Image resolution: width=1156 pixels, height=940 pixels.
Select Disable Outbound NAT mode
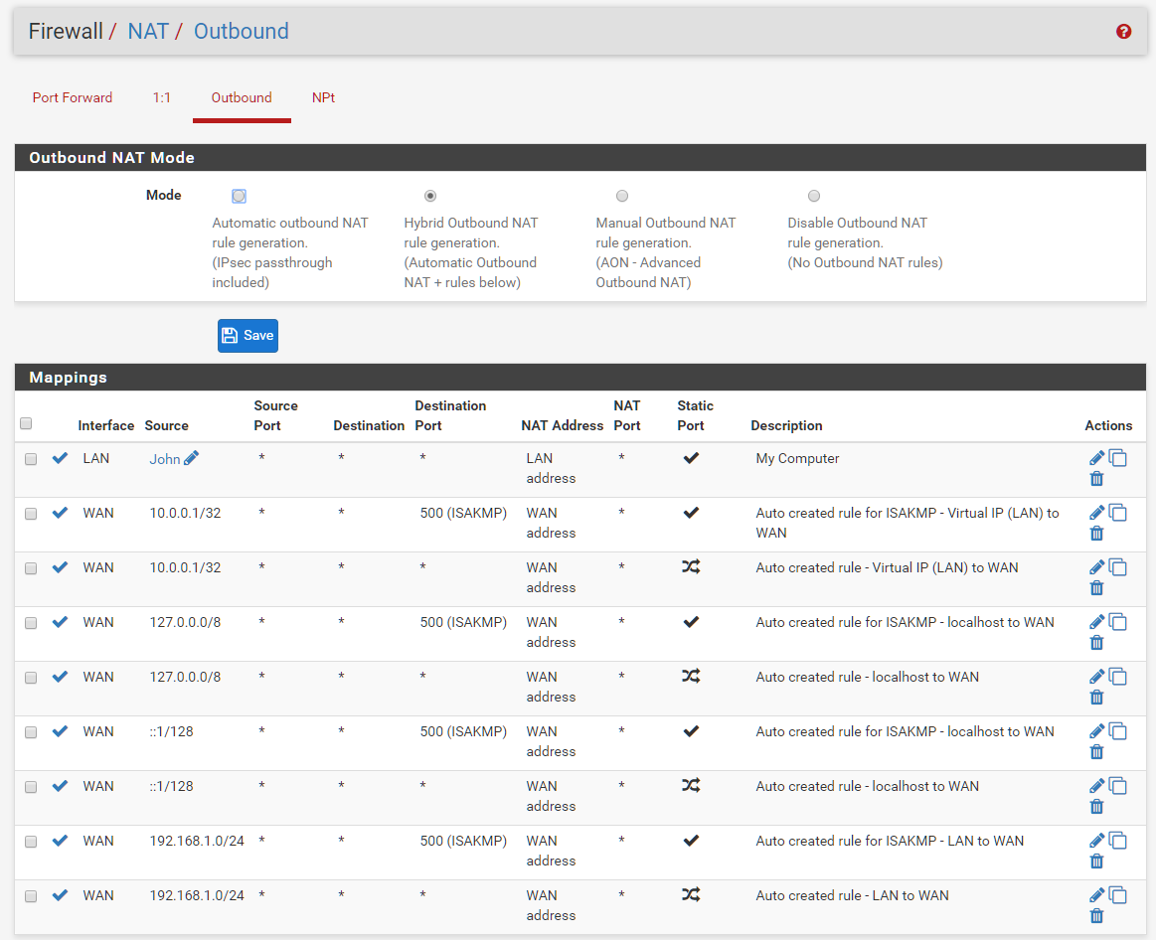pos(814,197)
